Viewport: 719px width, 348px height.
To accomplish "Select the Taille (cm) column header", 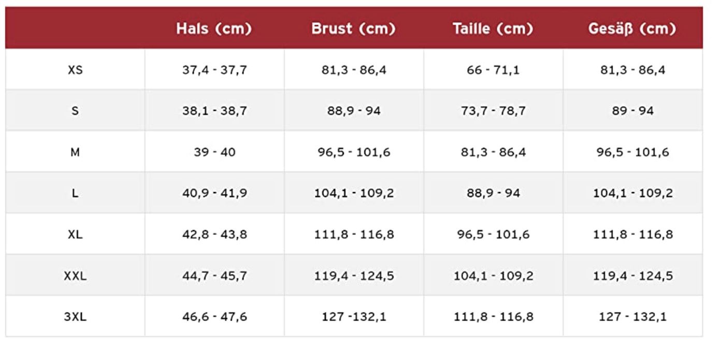I will pyautogui.click(x=493, y=29).
